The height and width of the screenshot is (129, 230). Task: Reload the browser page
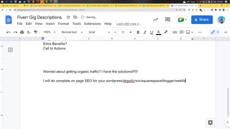tap(10, 10)
